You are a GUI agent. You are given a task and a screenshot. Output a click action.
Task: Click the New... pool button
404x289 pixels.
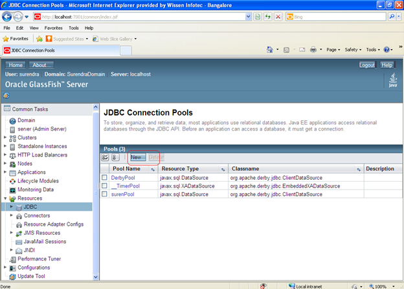pyautogui.click(x=138, y=157)
